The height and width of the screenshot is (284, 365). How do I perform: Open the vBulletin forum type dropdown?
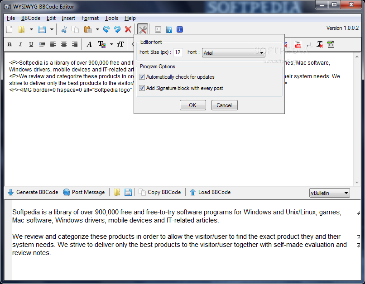click(x=329, y=193)
